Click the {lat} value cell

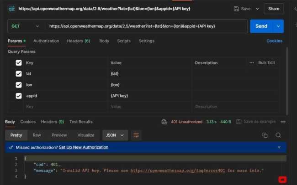point(150,74)
